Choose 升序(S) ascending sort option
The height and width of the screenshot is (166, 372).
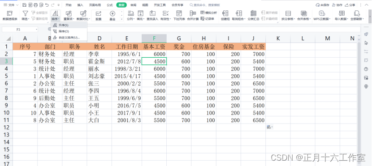69,25
